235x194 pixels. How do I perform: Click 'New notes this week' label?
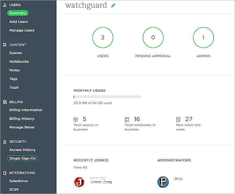coord(188,127)
